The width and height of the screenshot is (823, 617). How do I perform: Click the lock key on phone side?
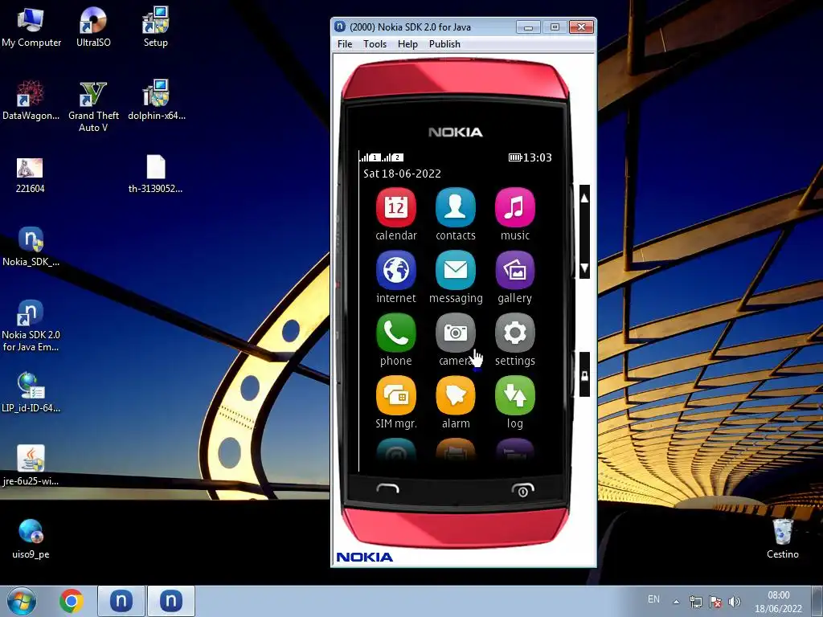584,374
